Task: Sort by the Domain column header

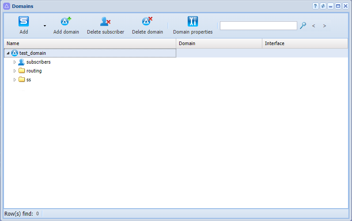Action: pyautogui.click(x=219, y=43)
